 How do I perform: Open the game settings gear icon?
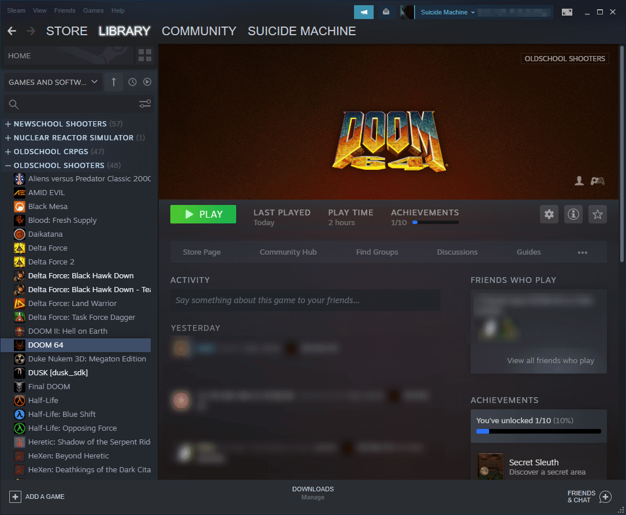pyautogui.click(x=549, y=214)
